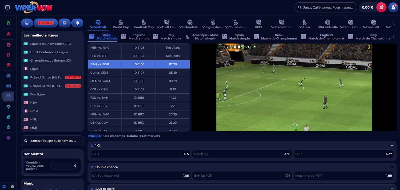Open the gift bonuses icon in sidebar

click(8, 23)
